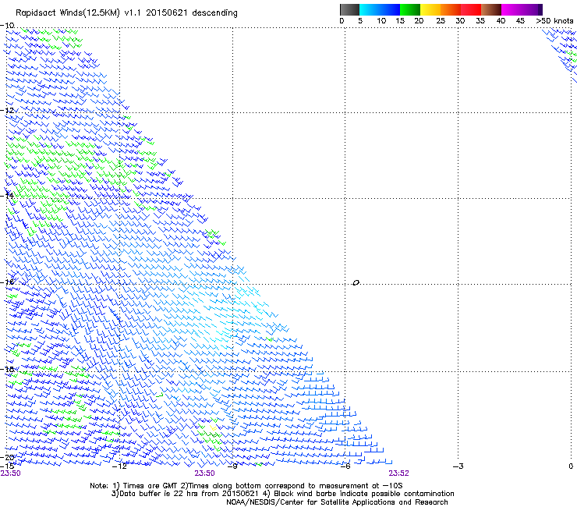Pick the magenta 40-45 knots color segment
The width and height of the screenshot is (577, 507).
(x=512, y=9)
